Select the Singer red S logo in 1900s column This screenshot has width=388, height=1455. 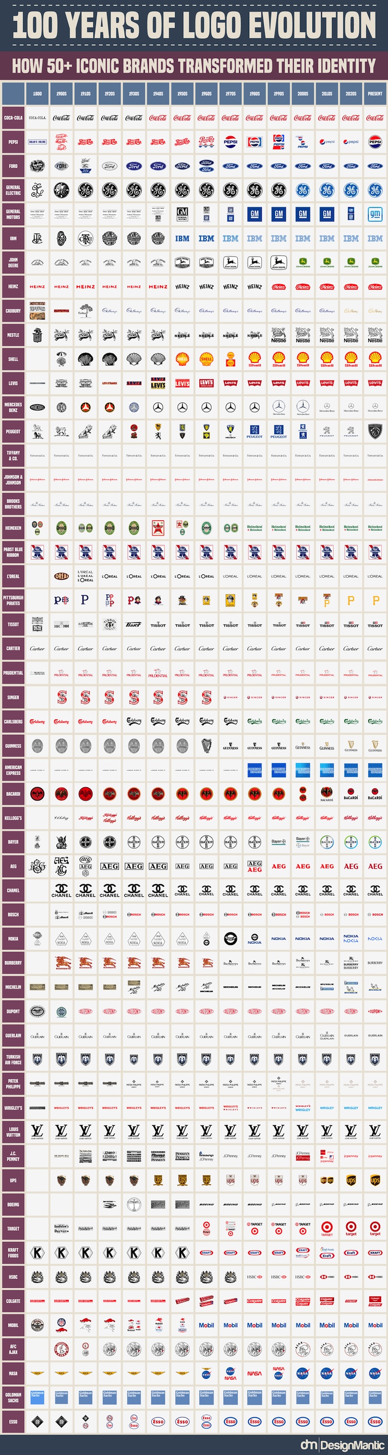[61, 697]
